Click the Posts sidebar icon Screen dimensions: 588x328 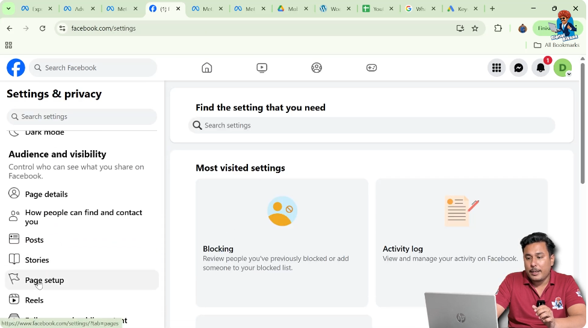14,239
